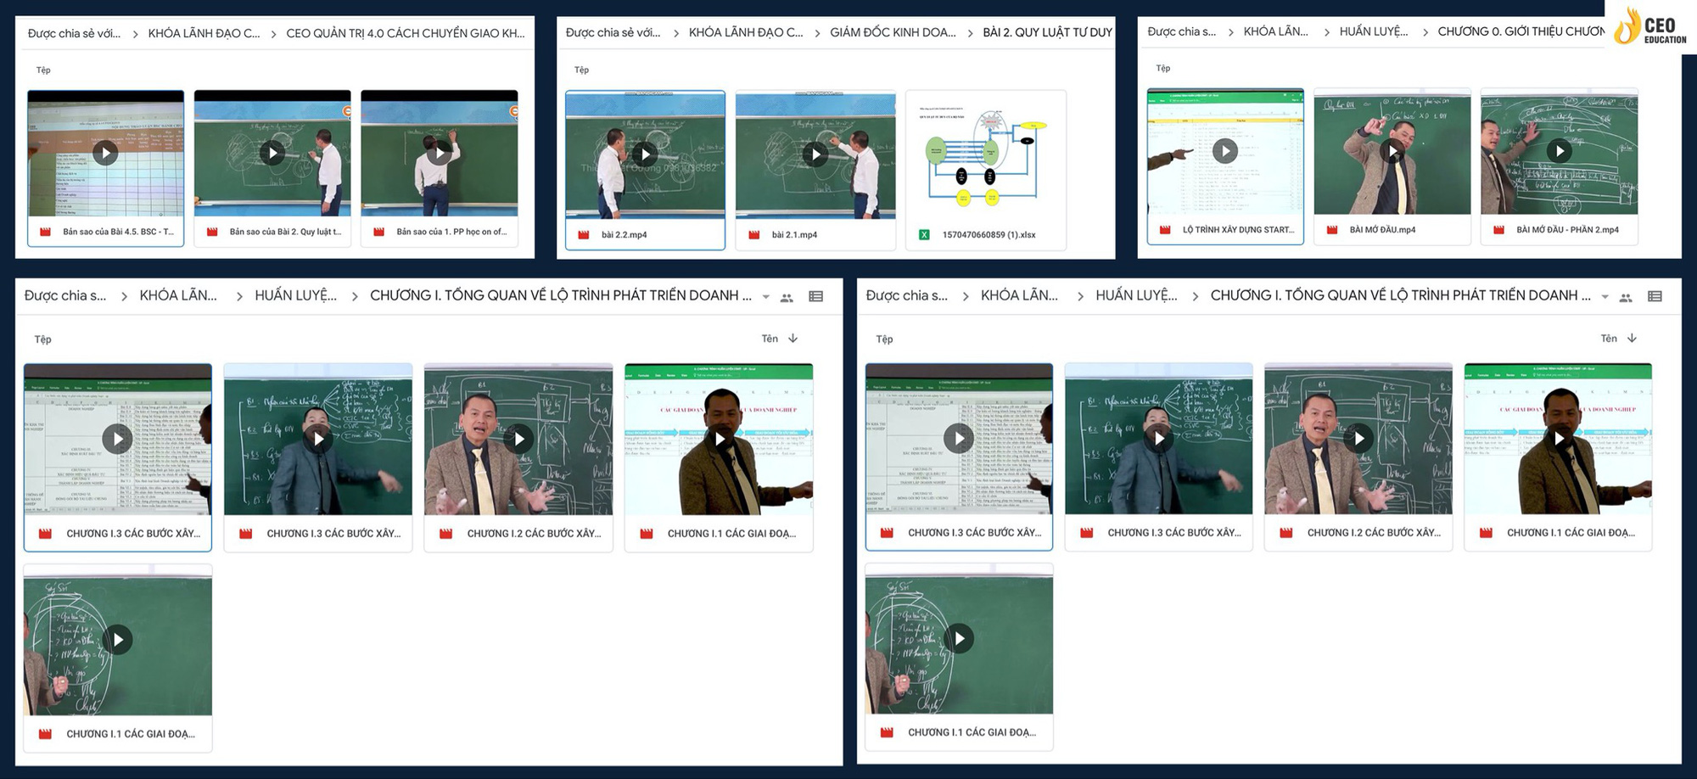This screenshot has height=779, width=1697.
Task: Expand CHƯƠNG I folder dropdown caret in bottom-right panel
Action: (x=1605, y=297)
